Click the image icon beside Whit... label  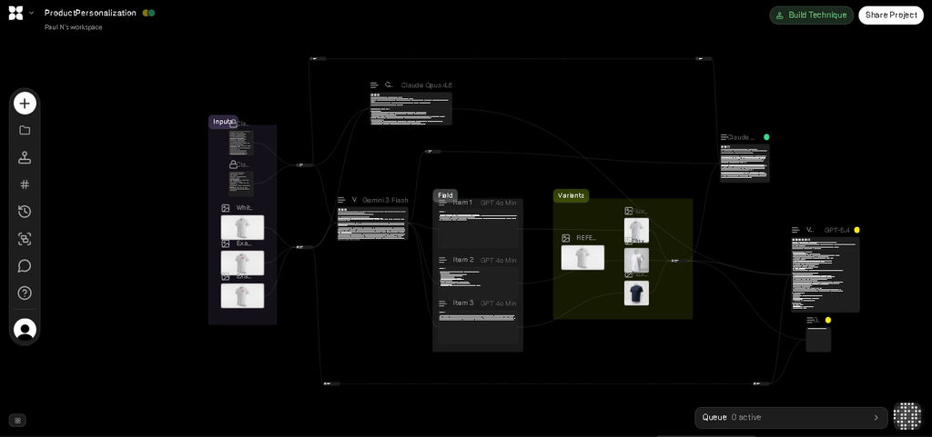pos(226,208)
